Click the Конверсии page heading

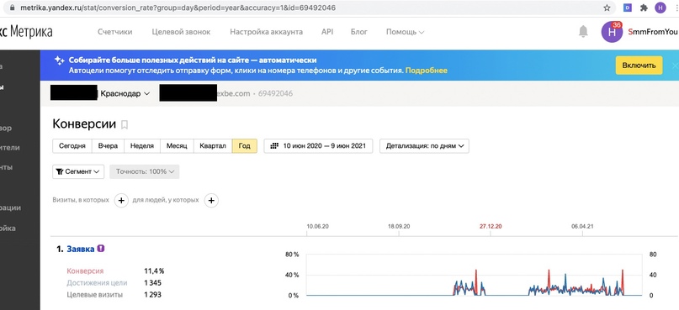coord(84,124)
